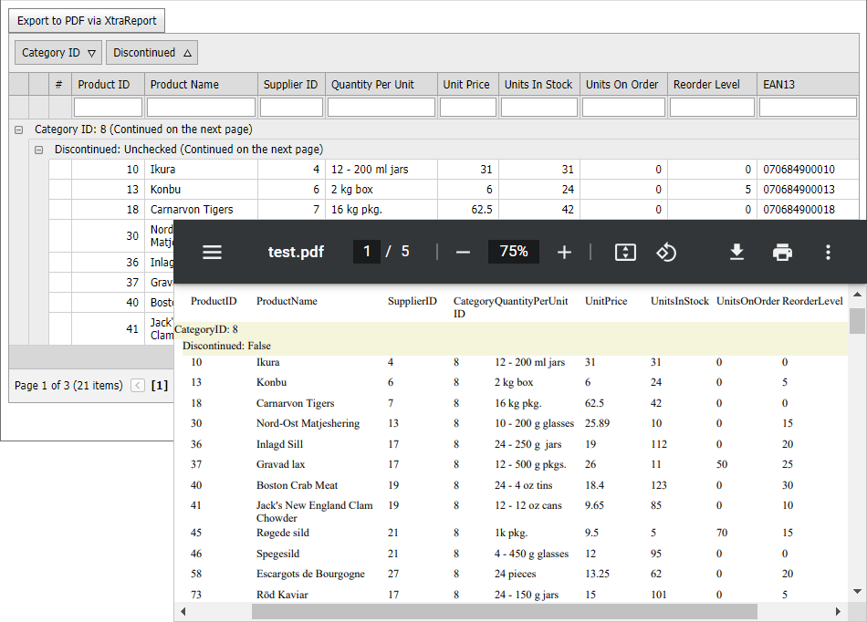Sort by Supplier ID column header
Screen dimensions: 867x622
291,85
